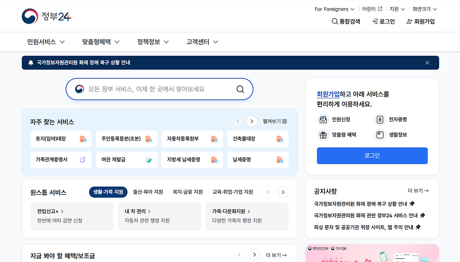The image size is (460, 262).
Task: Switch to the 복지·금융 지원 tab
Action: click(188, 192)
